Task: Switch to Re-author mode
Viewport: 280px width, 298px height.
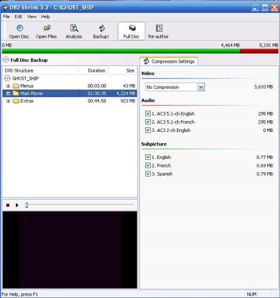Action: click(x=158, y=31)
